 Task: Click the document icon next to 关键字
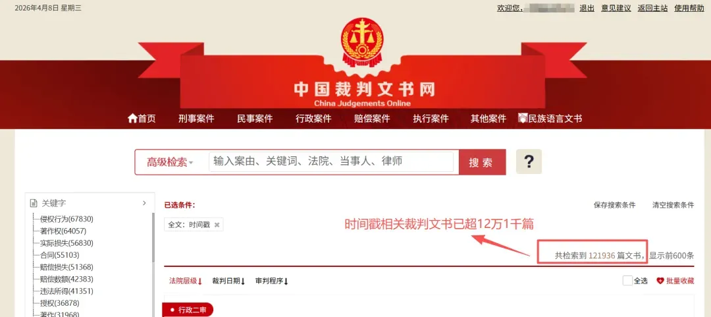coord(33,203)
